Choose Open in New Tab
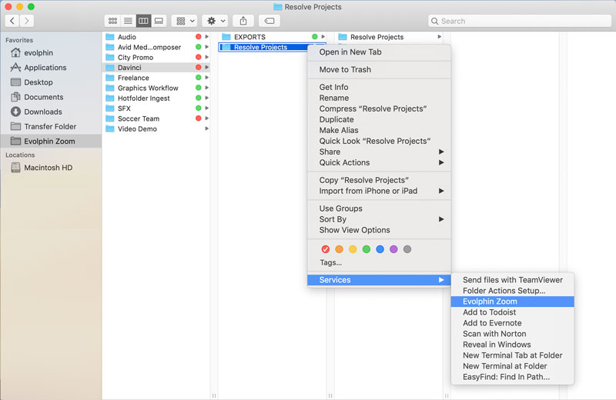This screenshot has width=616, height=400. click(379, 52)
